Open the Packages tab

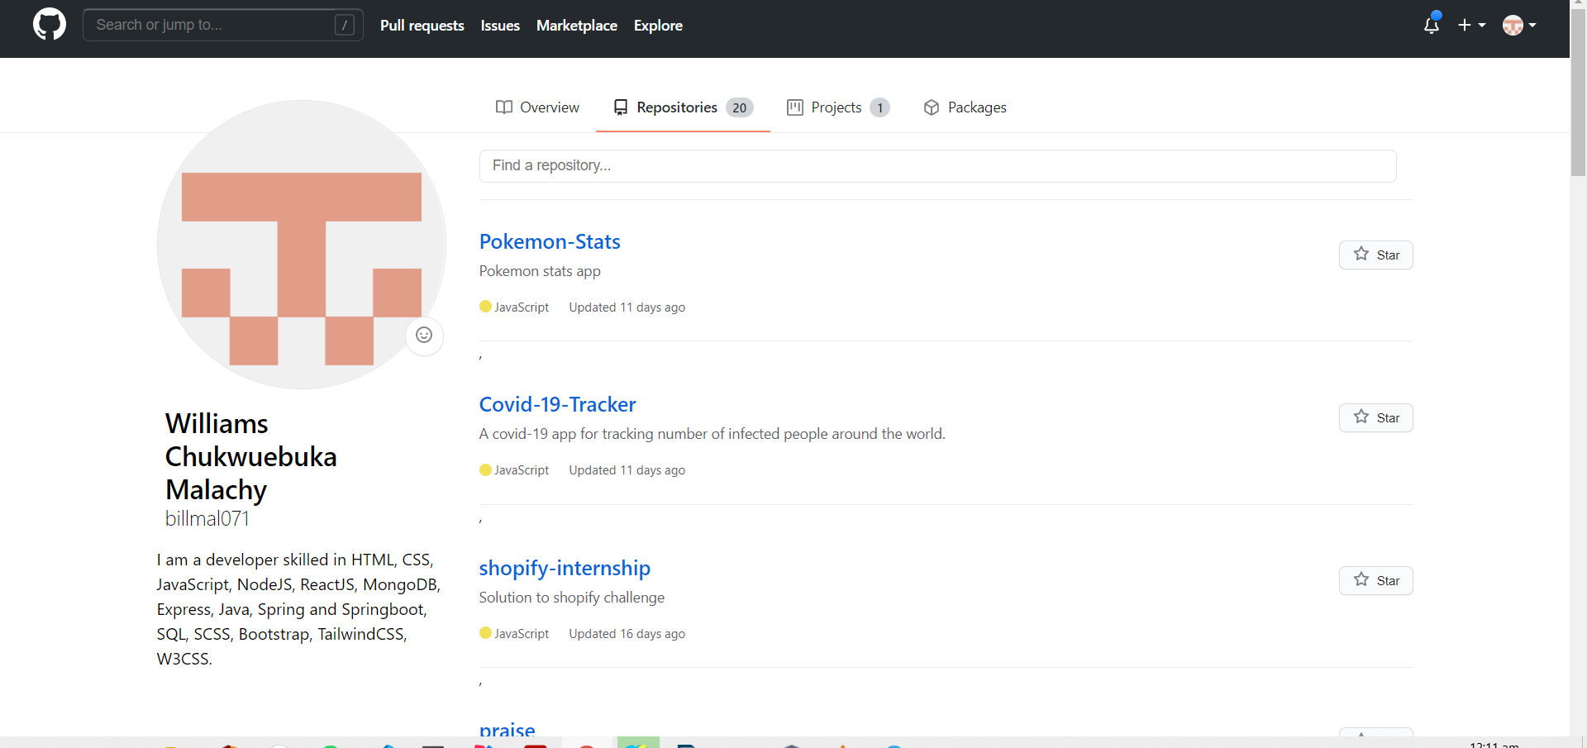(x=965, y=107)
